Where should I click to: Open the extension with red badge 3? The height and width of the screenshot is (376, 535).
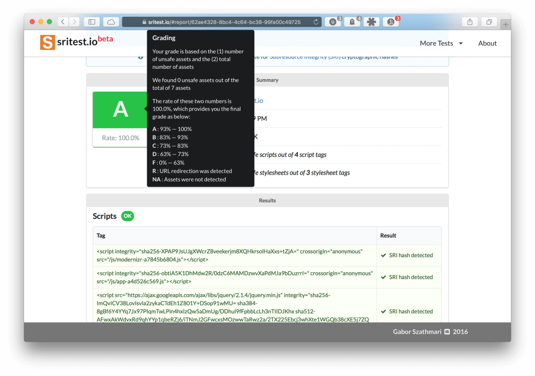[x=391, y=22]
